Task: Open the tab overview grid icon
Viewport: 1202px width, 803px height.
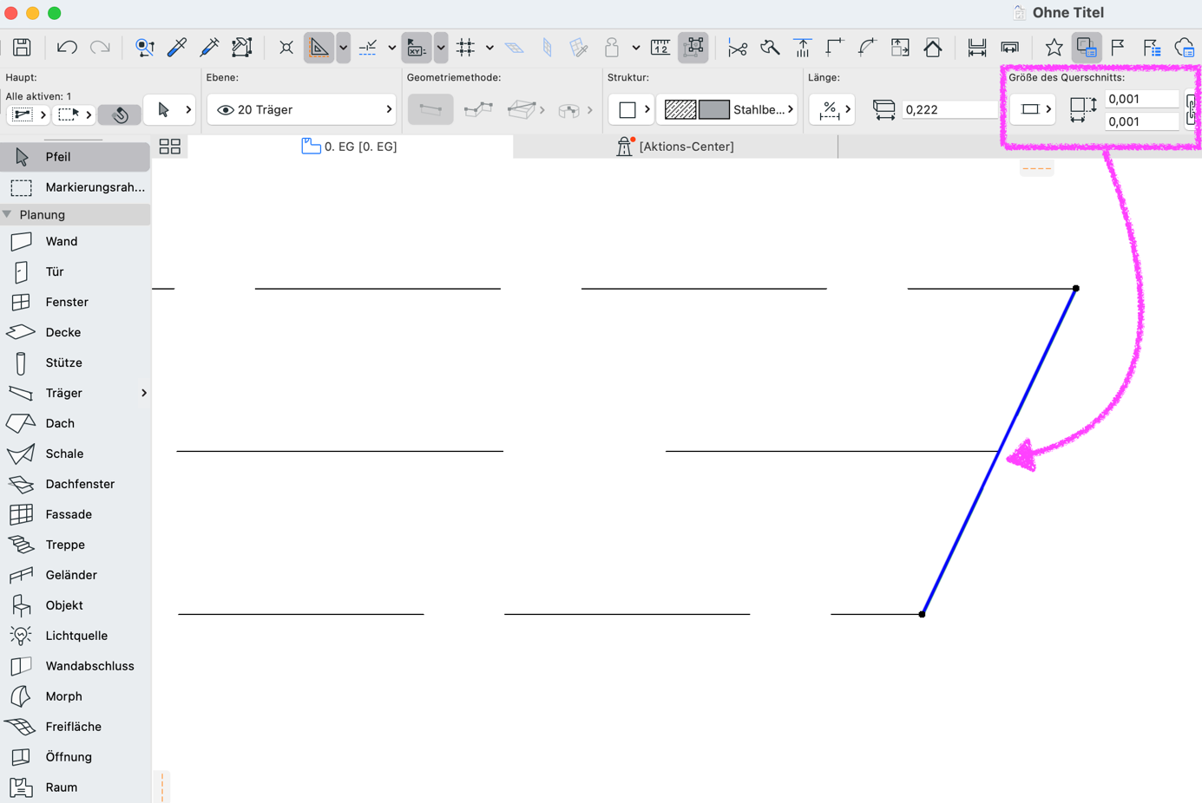Action: coord(170,147)
